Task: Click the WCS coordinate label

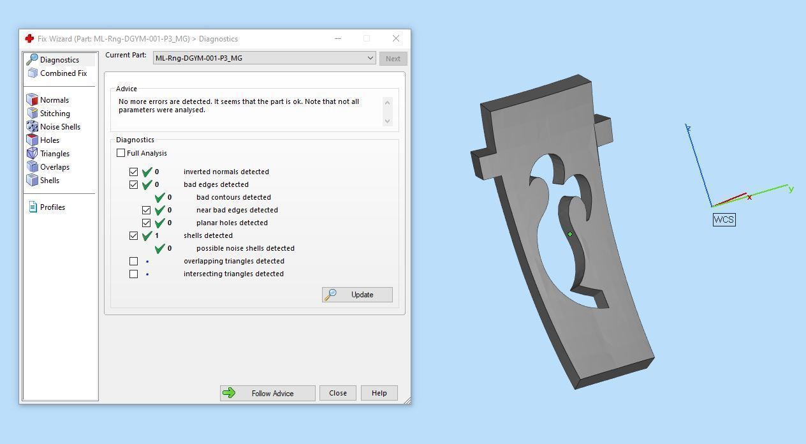Action: tap(724, 219)
